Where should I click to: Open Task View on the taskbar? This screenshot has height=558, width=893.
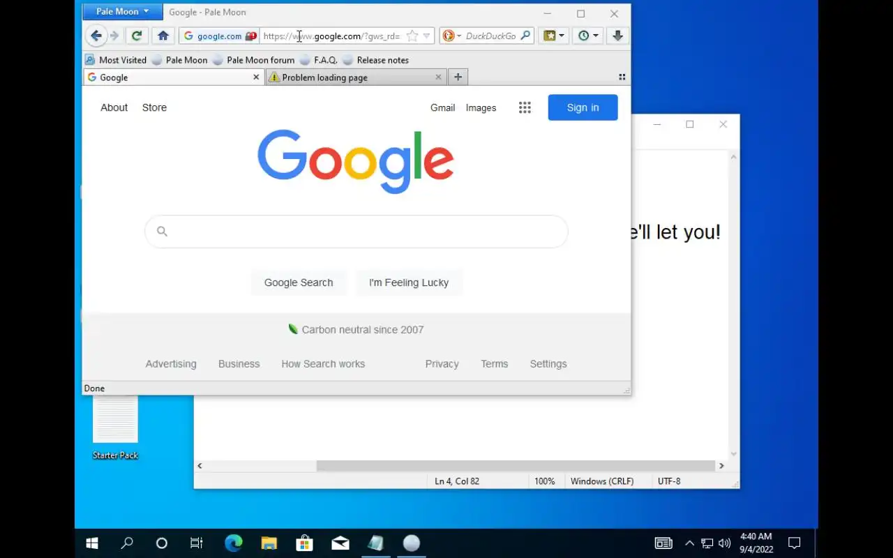(197, 543)
